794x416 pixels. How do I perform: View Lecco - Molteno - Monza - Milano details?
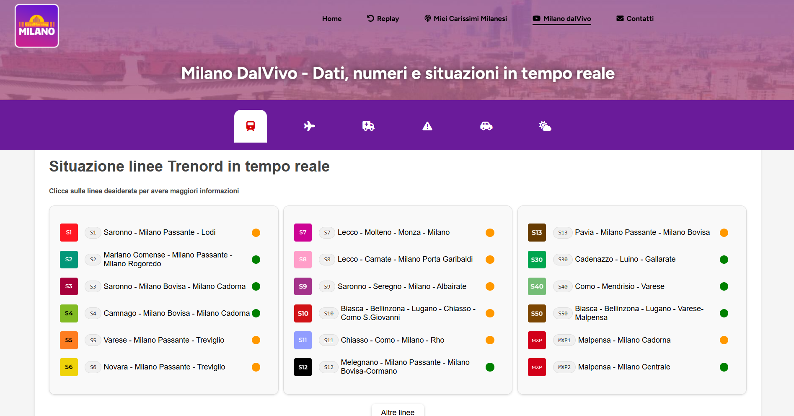point(393,232)
